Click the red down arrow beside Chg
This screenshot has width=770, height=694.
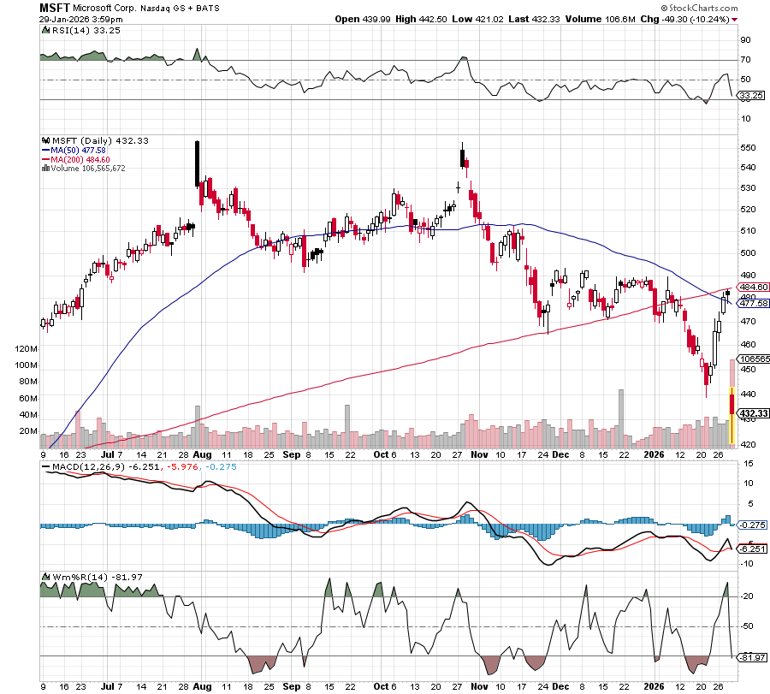point(760,18)
